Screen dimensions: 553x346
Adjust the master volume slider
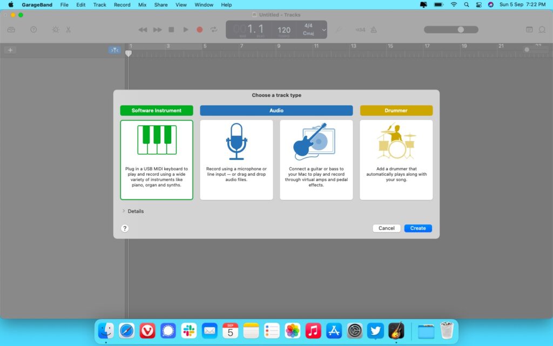(x=460, y=30)
